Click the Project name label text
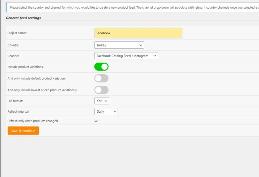 point(17,33)
